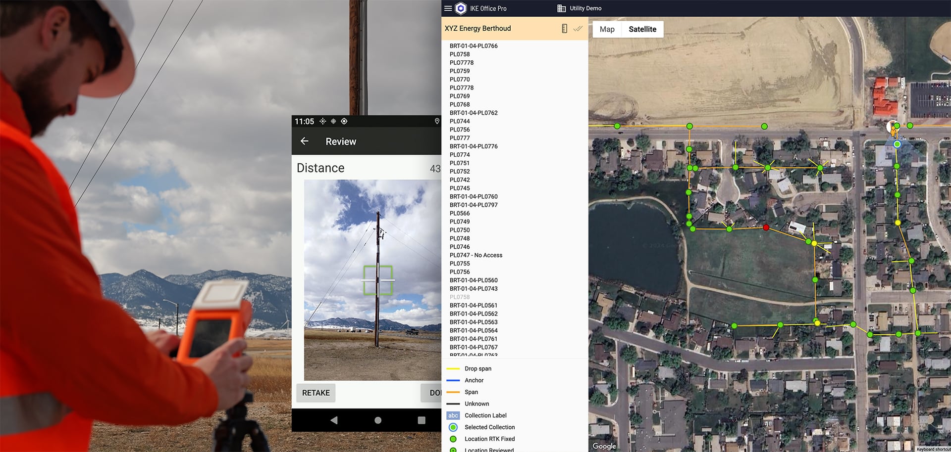Viewport: 951px width, 452px height.
Task: Click the yellow Drop span legend swatch
Action: point(453,369)
